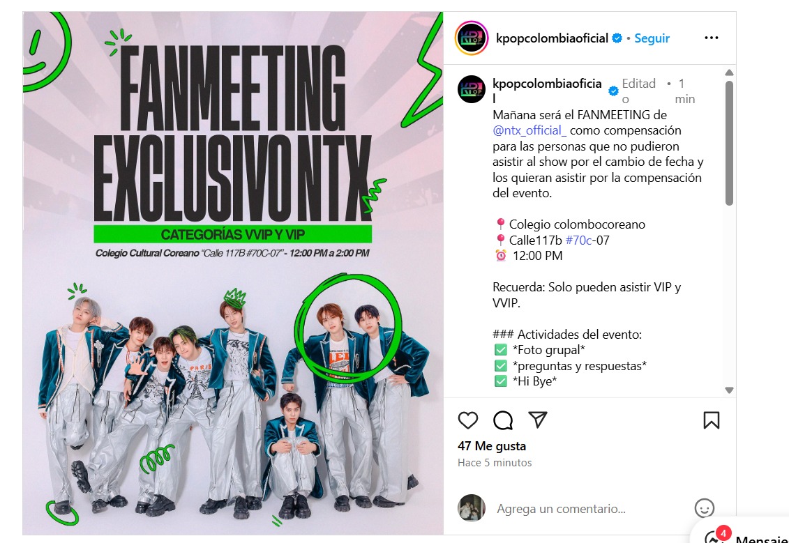Image resolution: width=789 pixels, height=543 pixels.
Task: Click the caption scrollbar up arrow
Action: 729,73
